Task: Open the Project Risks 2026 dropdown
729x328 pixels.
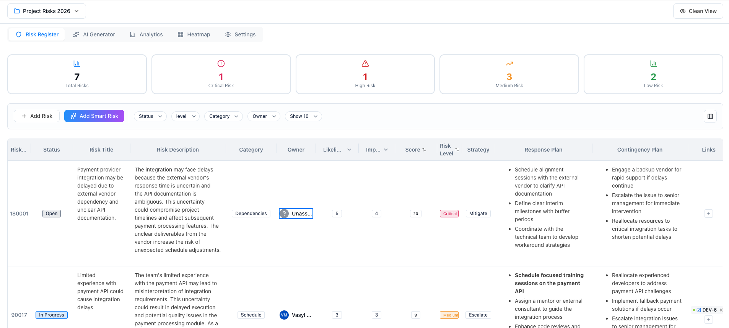Action: point(47,11)
